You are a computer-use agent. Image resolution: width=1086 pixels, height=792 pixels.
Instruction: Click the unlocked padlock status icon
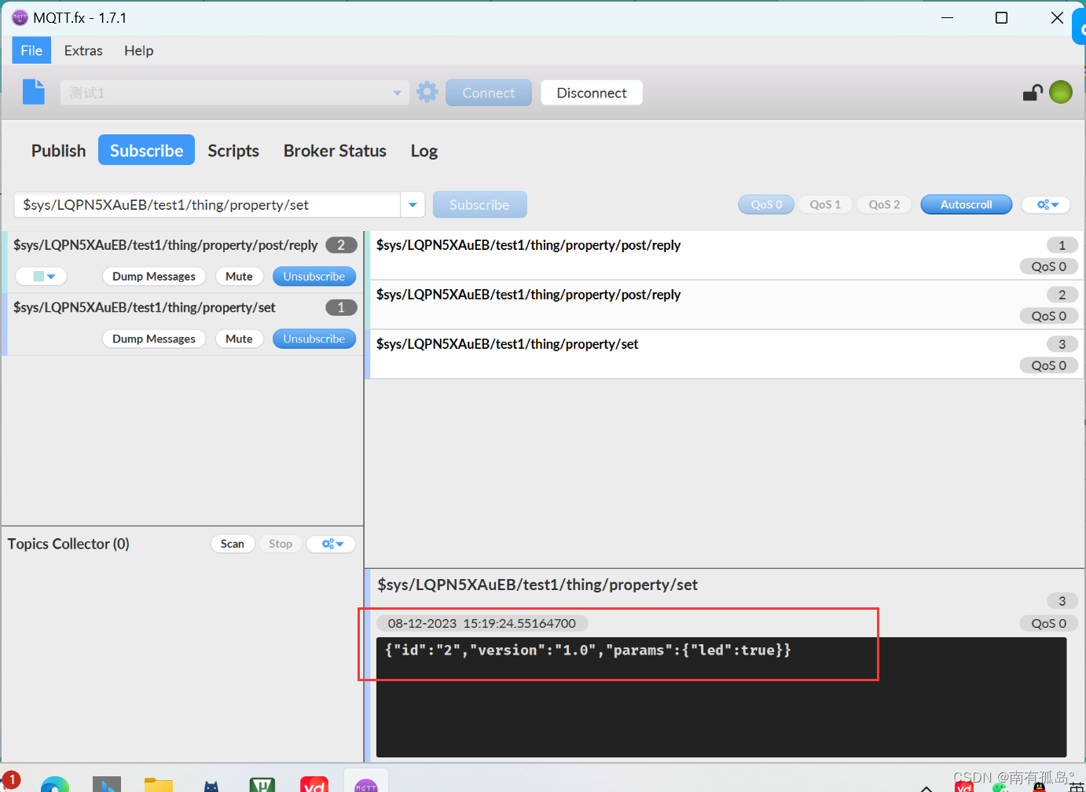1033,93
